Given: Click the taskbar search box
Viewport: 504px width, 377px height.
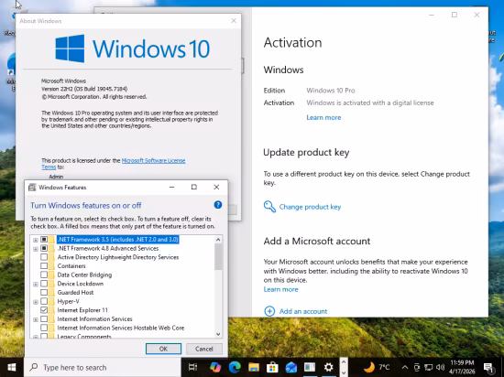Looking at the screenshot, I should [x=103, y=367].
